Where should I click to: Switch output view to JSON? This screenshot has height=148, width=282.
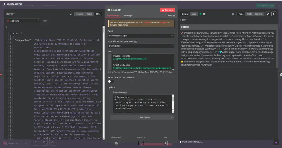[x=249, y=14]
